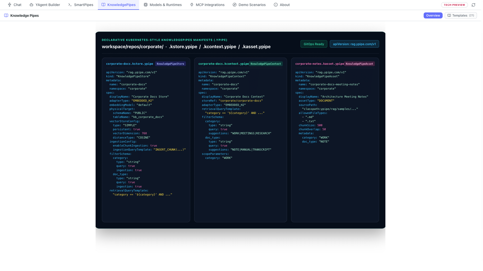Viewport: 483px width, 271px height.
Task: Open Templates (21) button
Action: tap(461, 16)
